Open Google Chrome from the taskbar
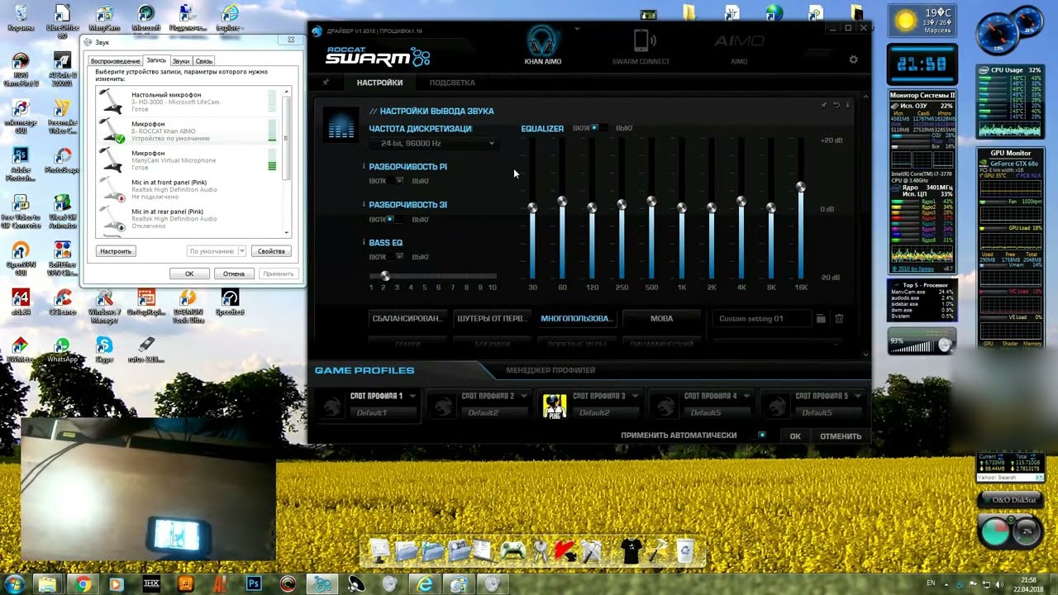The height and width of the screenshot is (595, 1058). click(x=83, y=584)
